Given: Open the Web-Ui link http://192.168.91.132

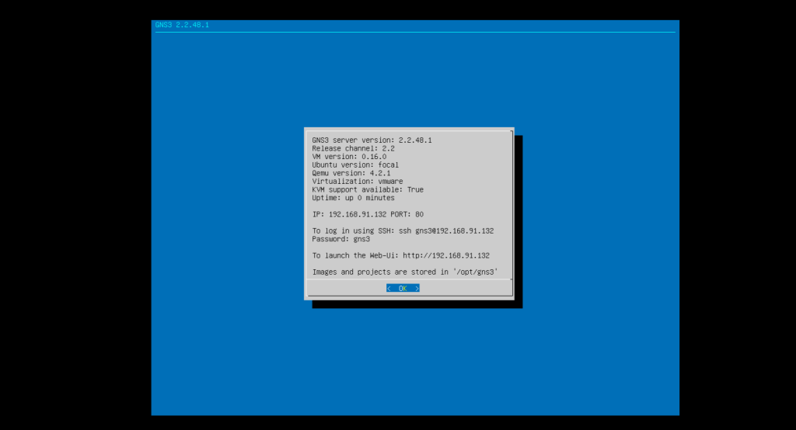Looking at the screenshot, I should tap(446, 255).
